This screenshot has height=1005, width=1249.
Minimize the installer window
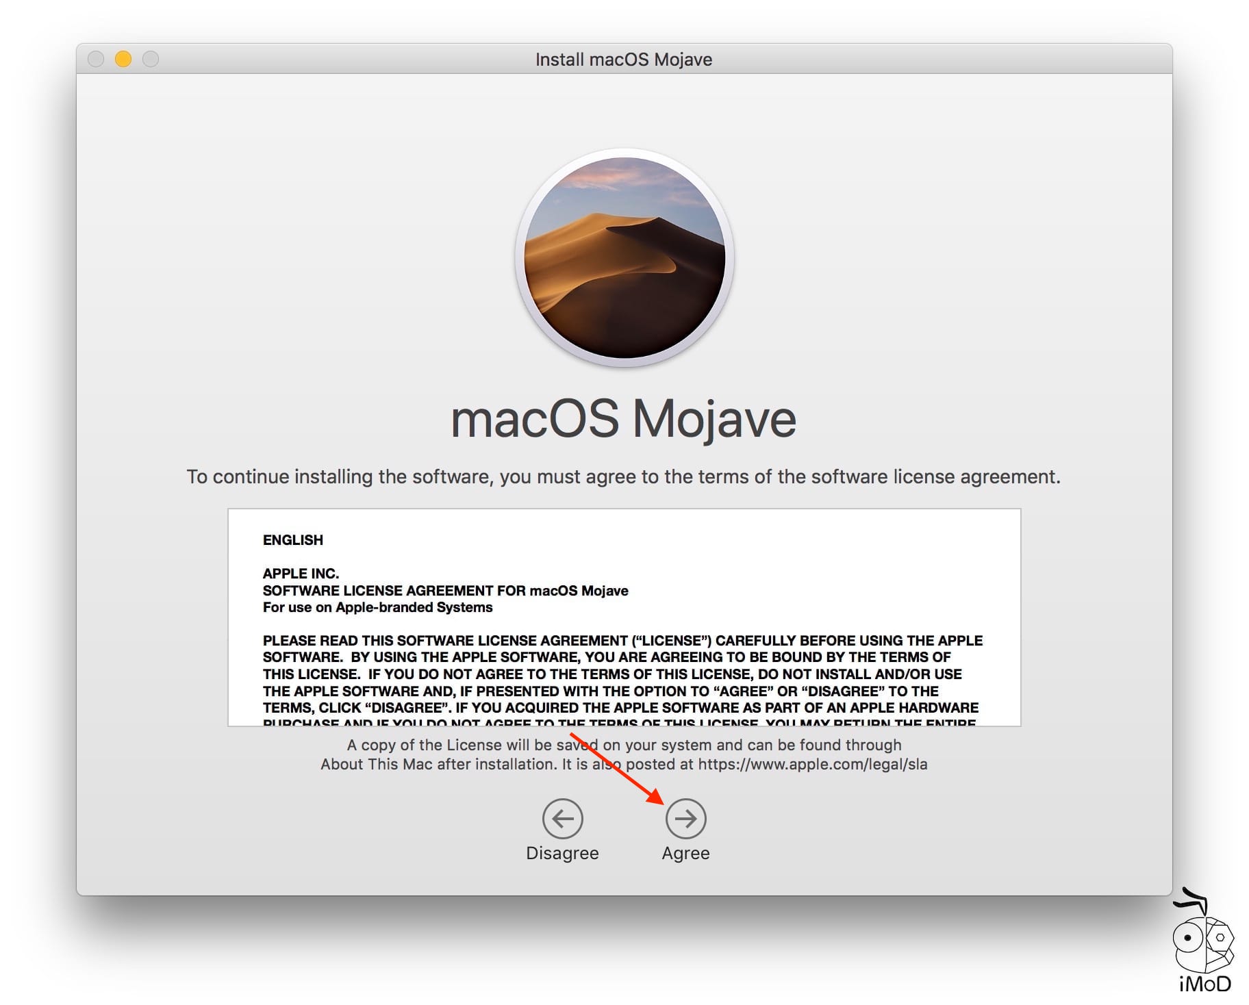(x=122, y=59)
